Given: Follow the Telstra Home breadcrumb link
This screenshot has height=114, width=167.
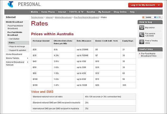Looking at the screenshot, I should coord(37,17).
